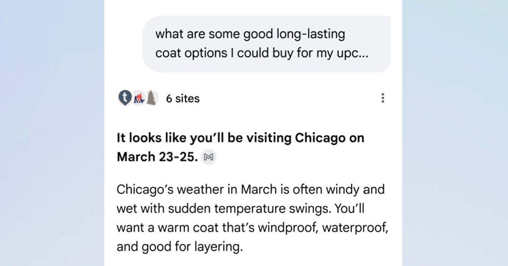The height and width of the screenshot is (266, 508).
Task: Click the dark blue "t" source icon
Action: [x=125, y=98]
